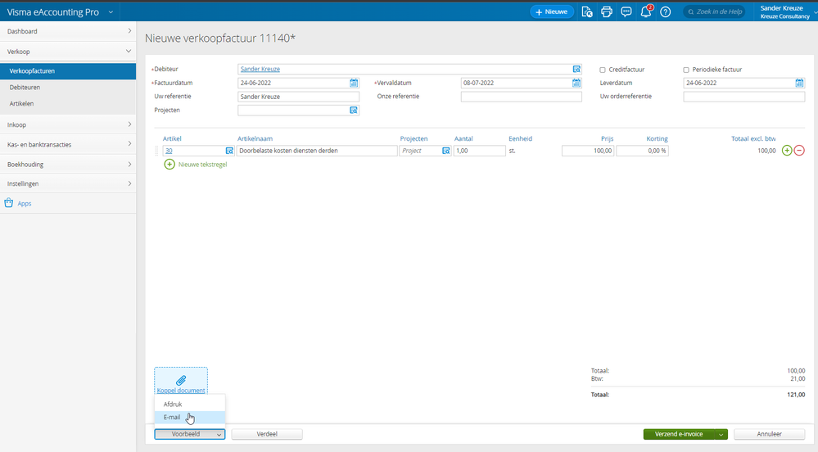Remove invoice line with red minus icon
The image size is (818, 452).
coord(799,151)
